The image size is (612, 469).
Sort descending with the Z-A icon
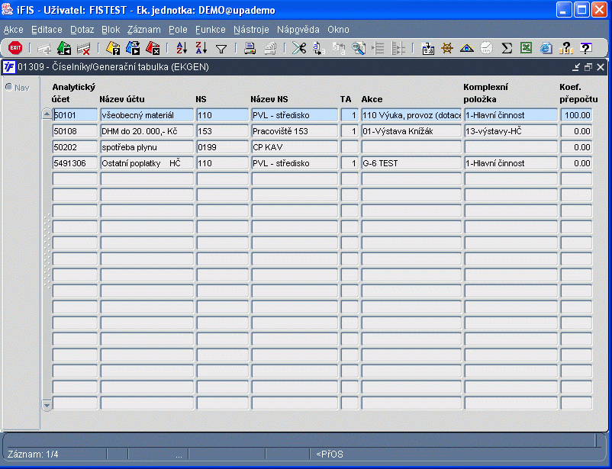201,48
